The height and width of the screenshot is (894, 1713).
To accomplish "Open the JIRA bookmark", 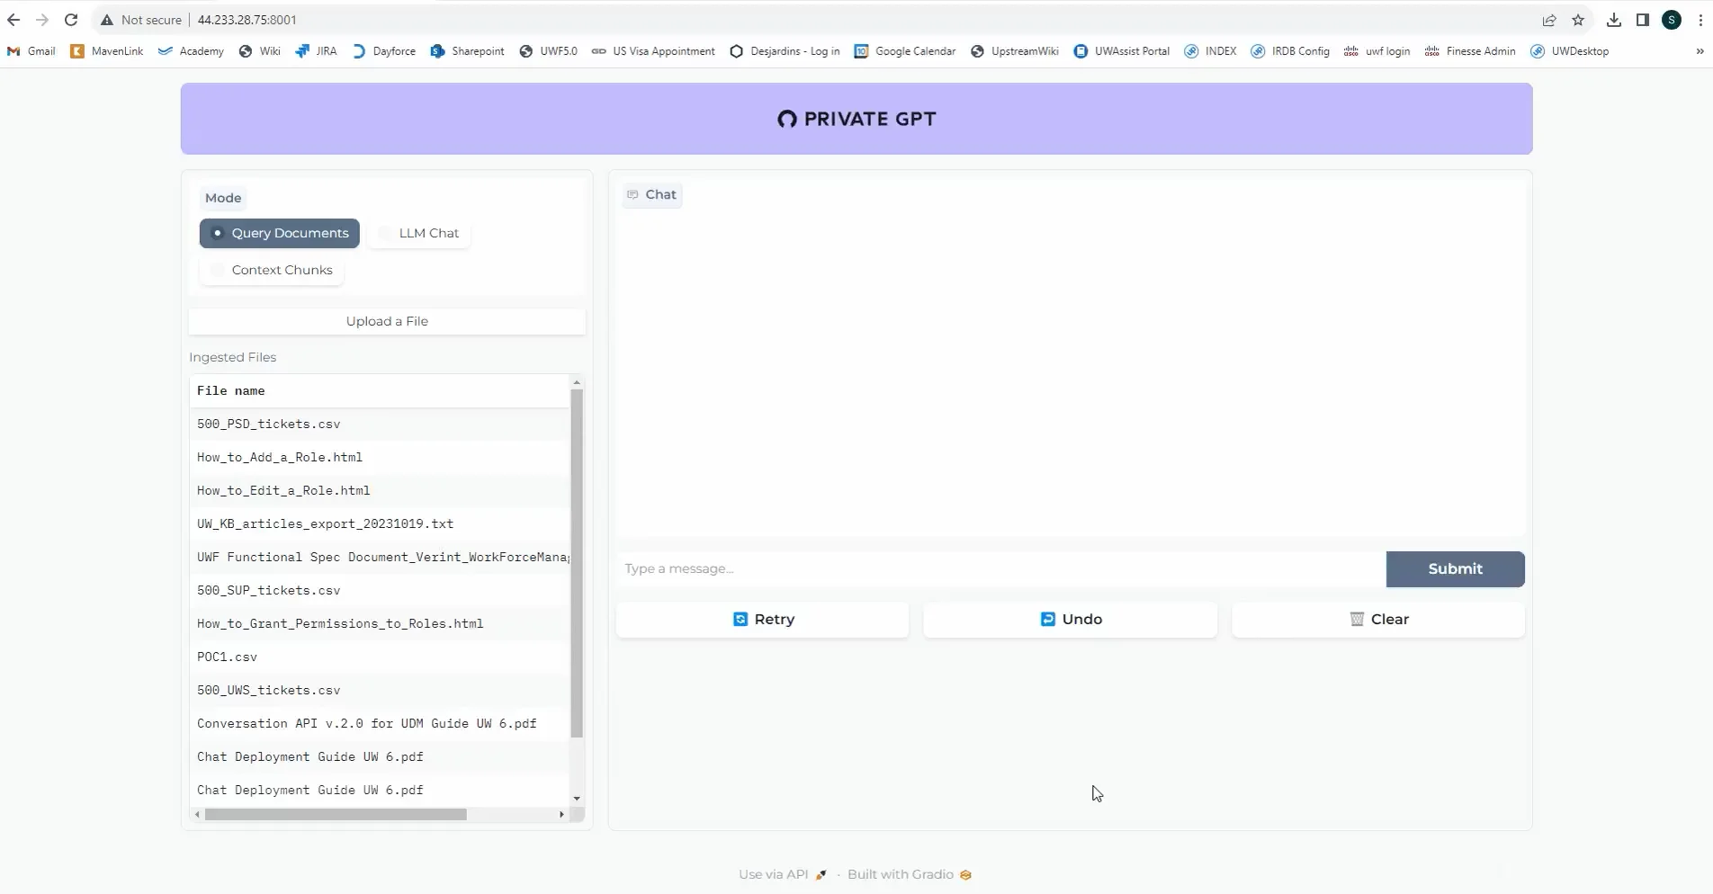I will (316, 51).
